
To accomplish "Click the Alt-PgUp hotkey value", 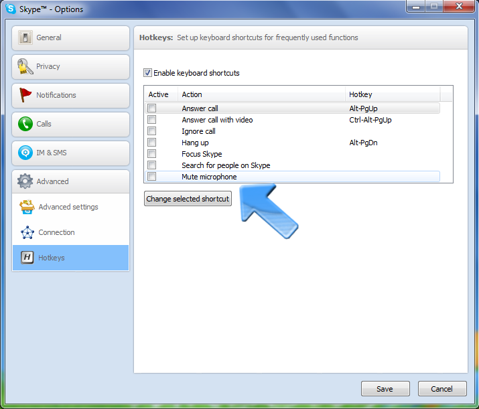I will coord(363,108).
